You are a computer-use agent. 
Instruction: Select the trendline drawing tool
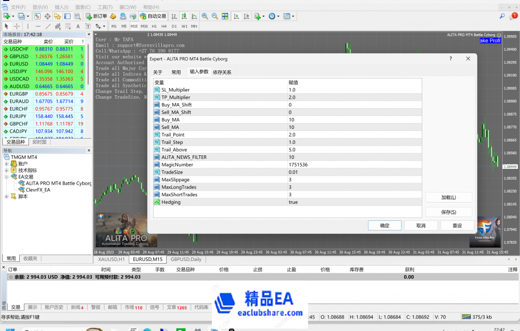pos(48,26)
